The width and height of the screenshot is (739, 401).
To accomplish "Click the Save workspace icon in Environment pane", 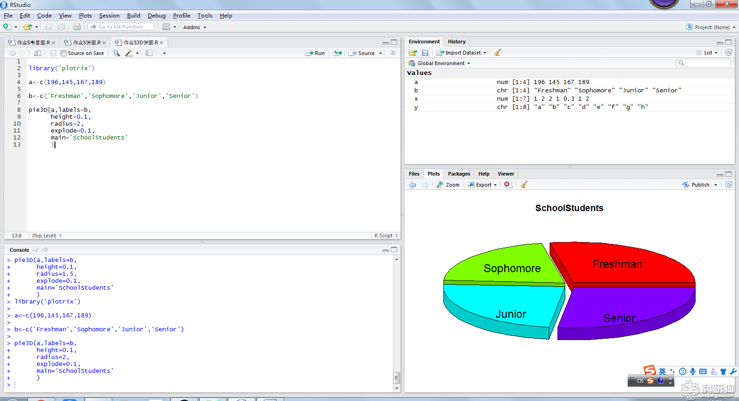I will (425, 53).
